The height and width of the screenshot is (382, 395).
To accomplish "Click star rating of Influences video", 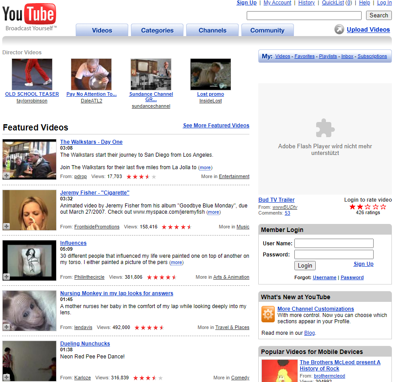I will [162, 277].
